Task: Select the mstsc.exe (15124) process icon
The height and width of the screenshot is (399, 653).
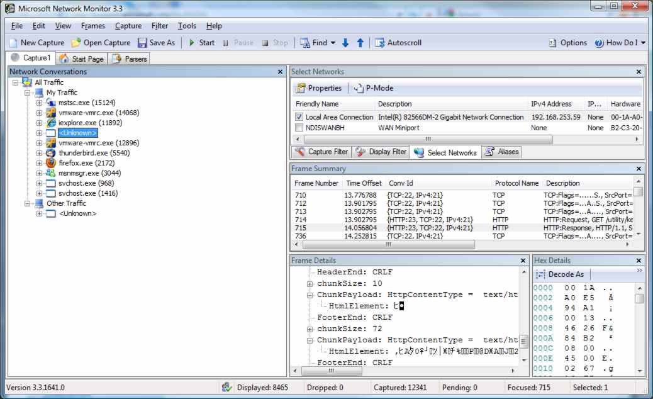Action: pyautogui.click(x=51, y=103)
